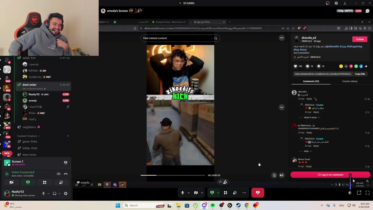Image resolution: width=373 pixels, height=210 pixels.
Task: Open TikTok video three-dot menu
Action: (x=281, y=38)
